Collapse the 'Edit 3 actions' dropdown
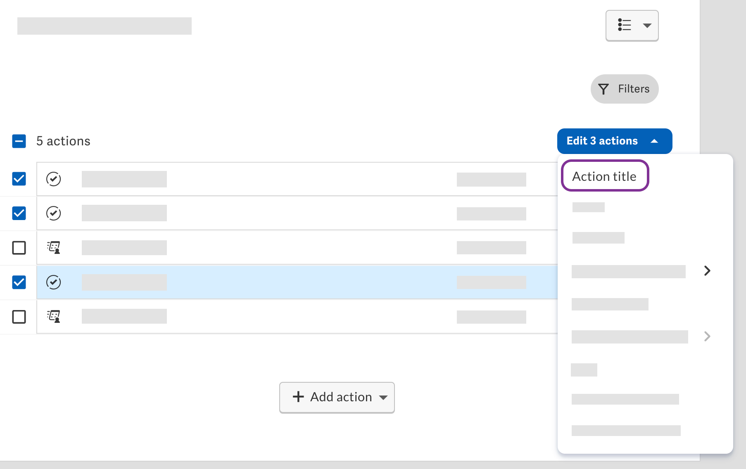This screenshot has height=469, width=746. 615,141
